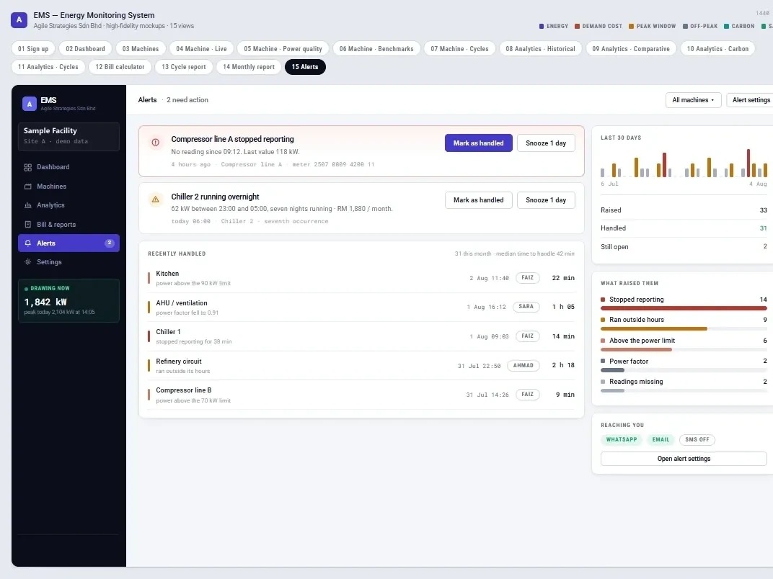The height and width of the screenshot is (579, 773).
Task: Toggle the SMS OFF notification chip
Action: coord(697,440)
